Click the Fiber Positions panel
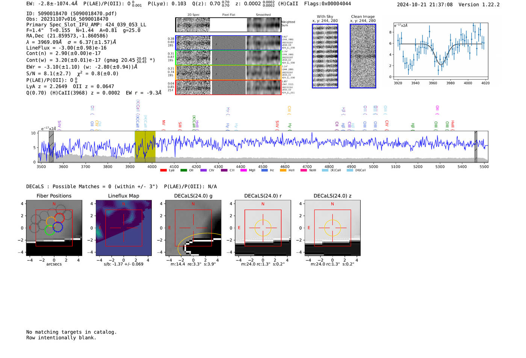Image resolution: width=526 pixels, height=358 pixels. 54,228
